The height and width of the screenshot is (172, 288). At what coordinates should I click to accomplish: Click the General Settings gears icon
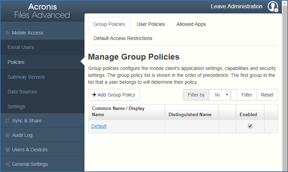[8, 164]
